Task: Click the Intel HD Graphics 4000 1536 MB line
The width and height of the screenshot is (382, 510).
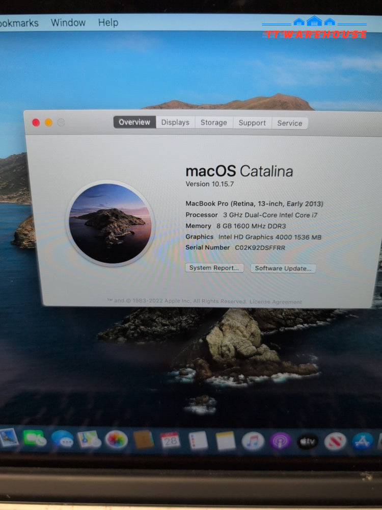Action: click(x=269, y=237)
